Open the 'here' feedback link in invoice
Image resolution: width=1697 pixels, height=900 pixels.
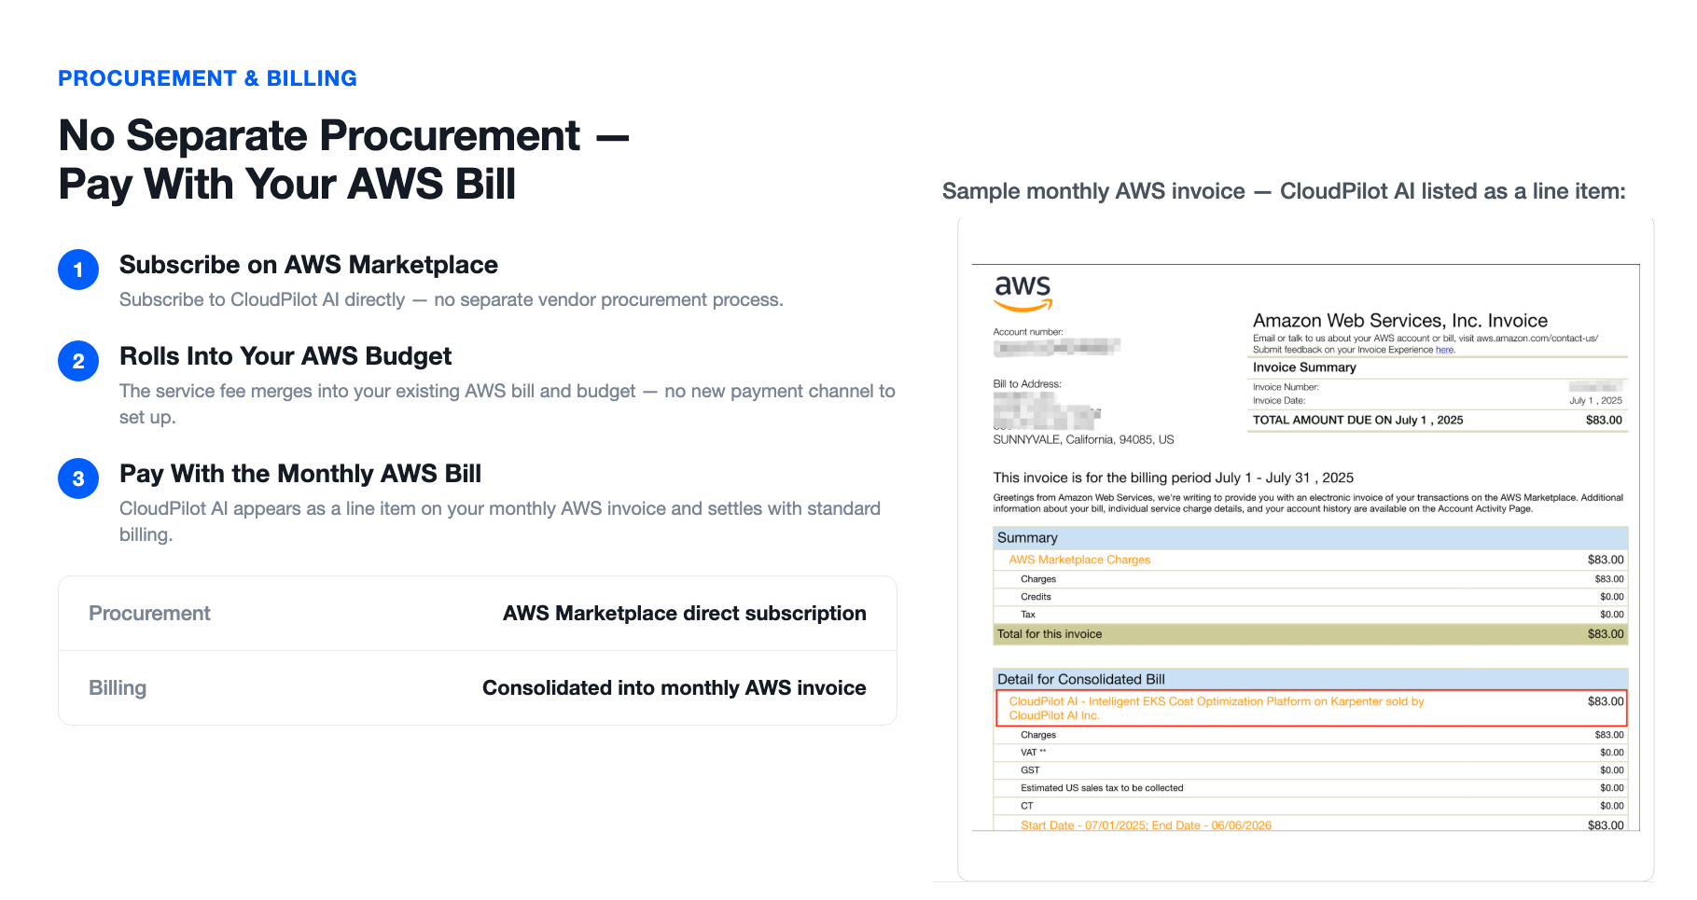coord(1444,350)
